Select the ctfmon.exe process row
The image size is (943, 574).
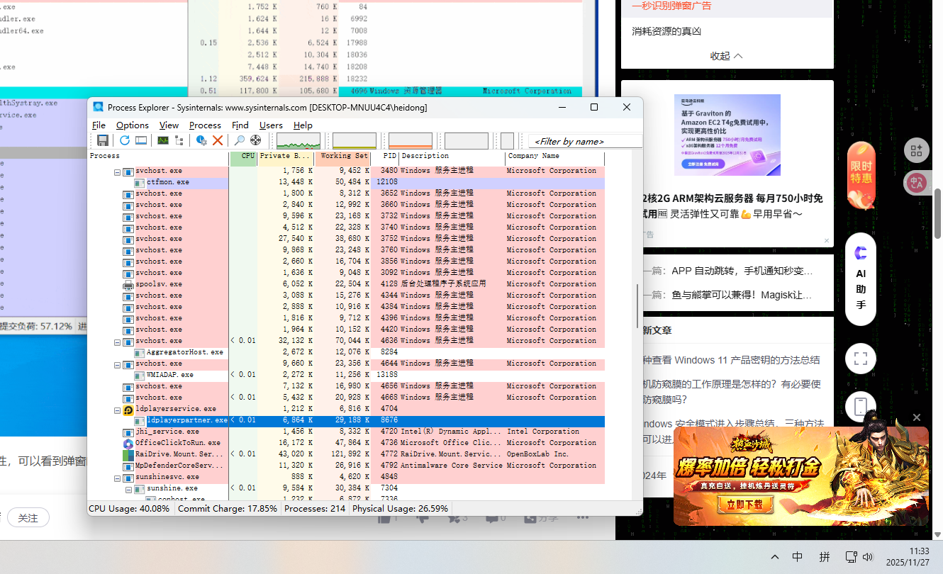(x=347, y=182)
